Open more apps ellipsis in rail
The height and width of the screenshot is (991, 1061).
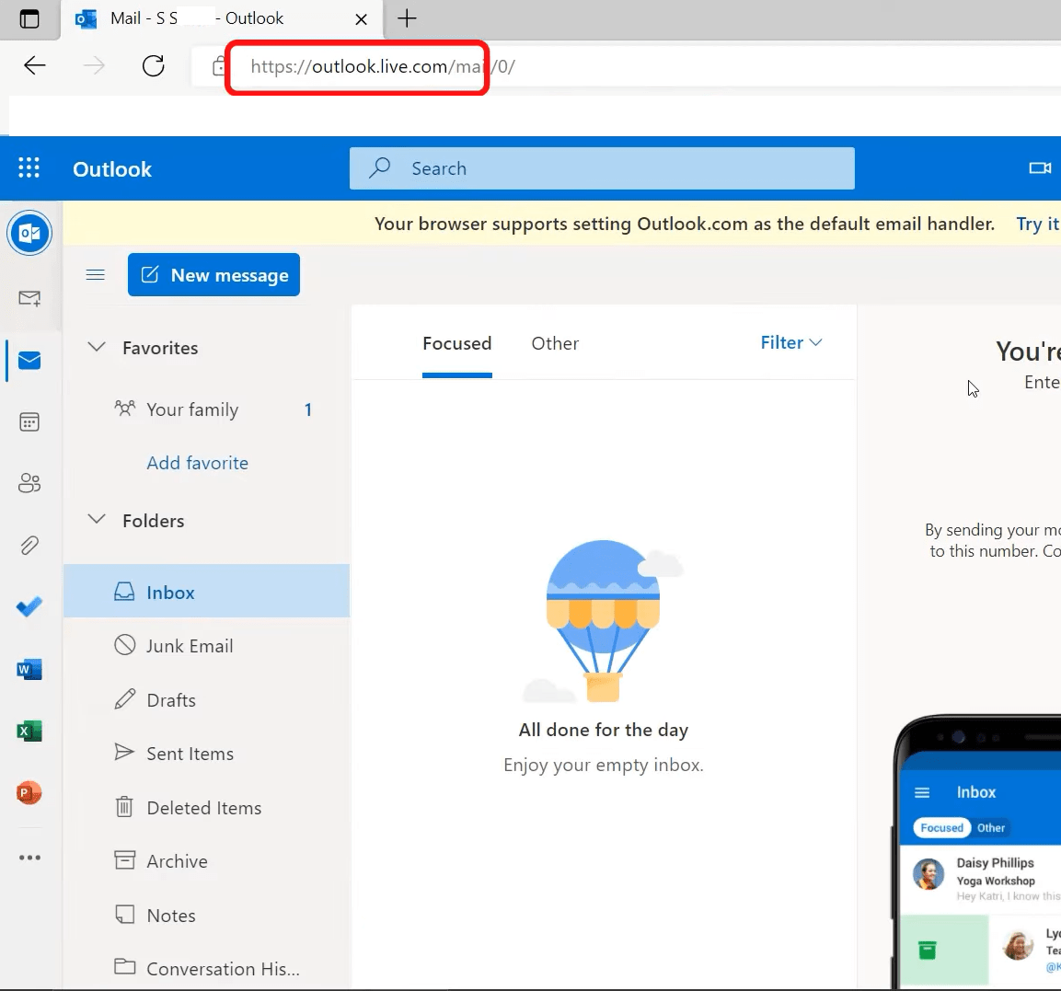pyautogui.click(x=29, y=857)
